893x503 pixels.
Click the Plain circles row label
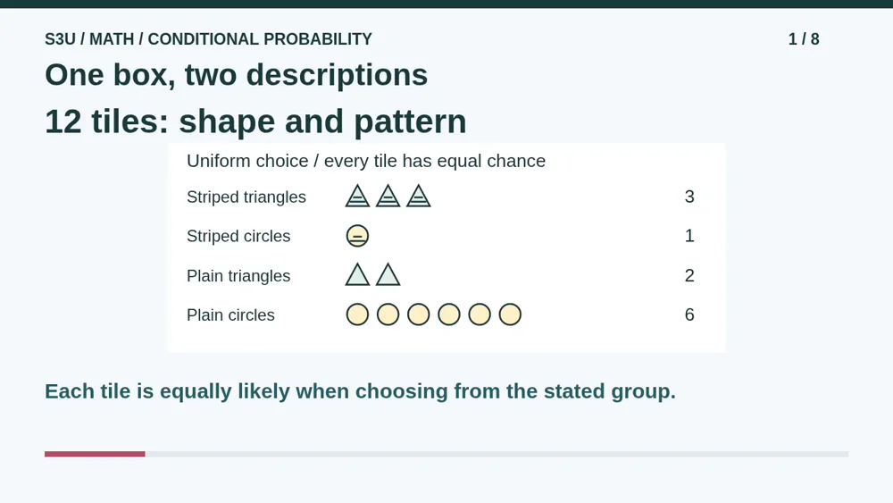pyautogui.click(x=230, y=315)
